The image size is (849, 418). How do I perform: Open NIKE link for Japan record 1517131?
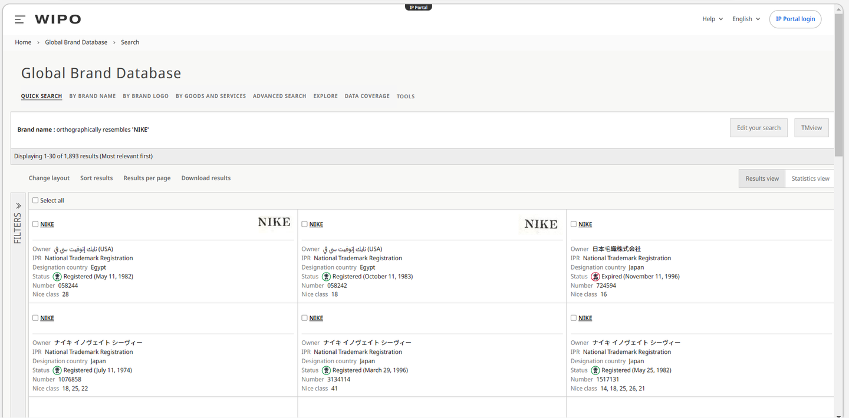pyautogui.click(x=585, y=318)
